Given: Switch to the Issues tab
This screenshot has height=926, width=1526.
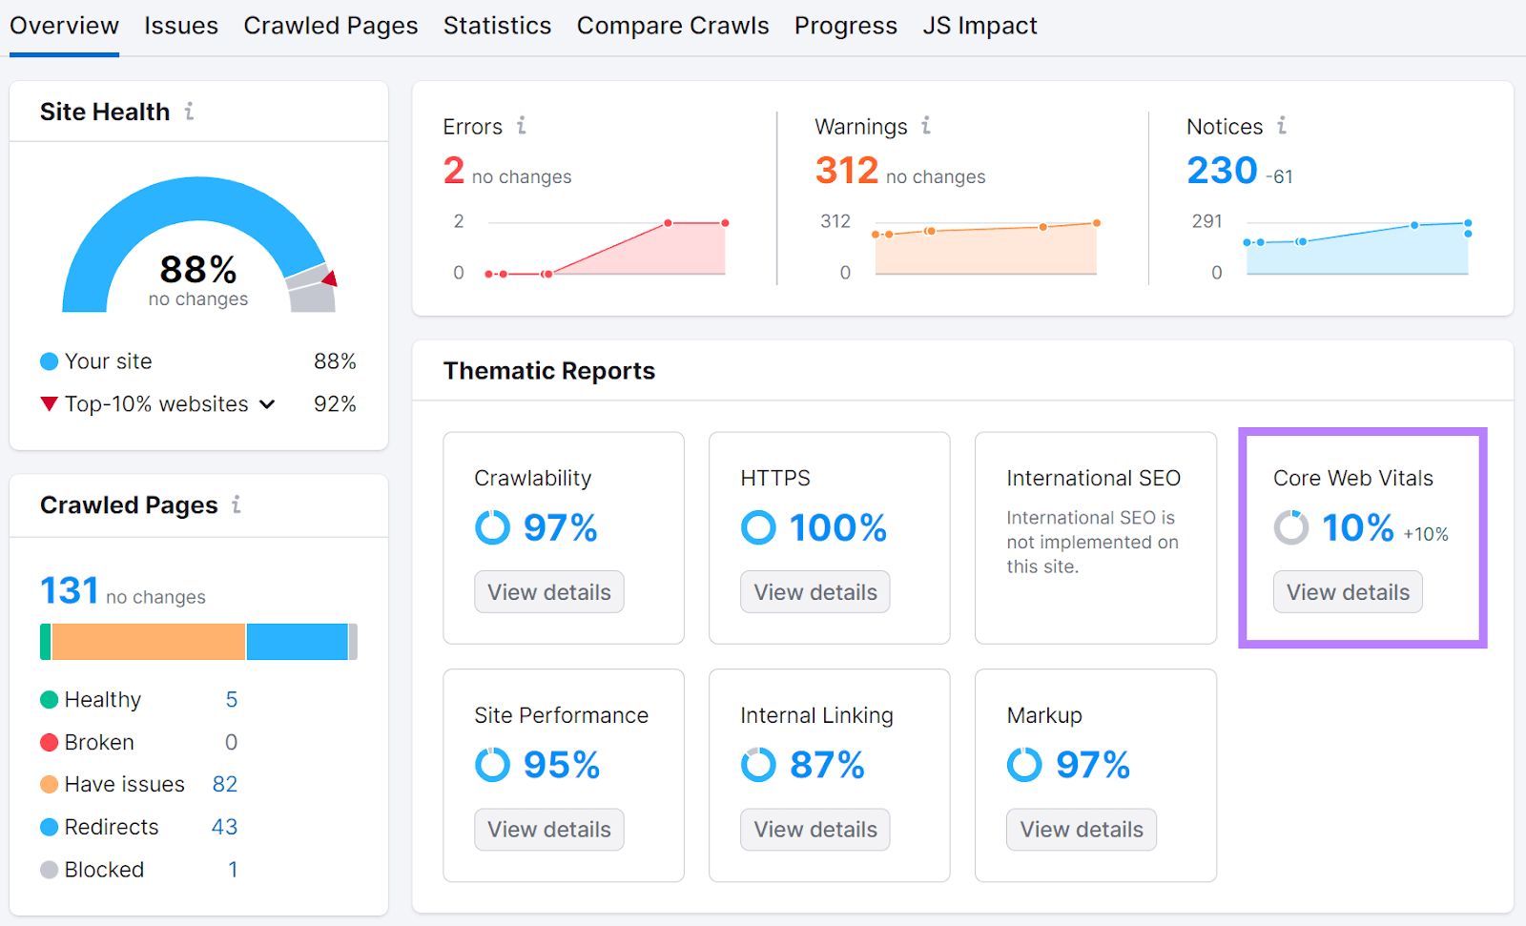Looking at the screenshot, I should (x=181, y=26).
